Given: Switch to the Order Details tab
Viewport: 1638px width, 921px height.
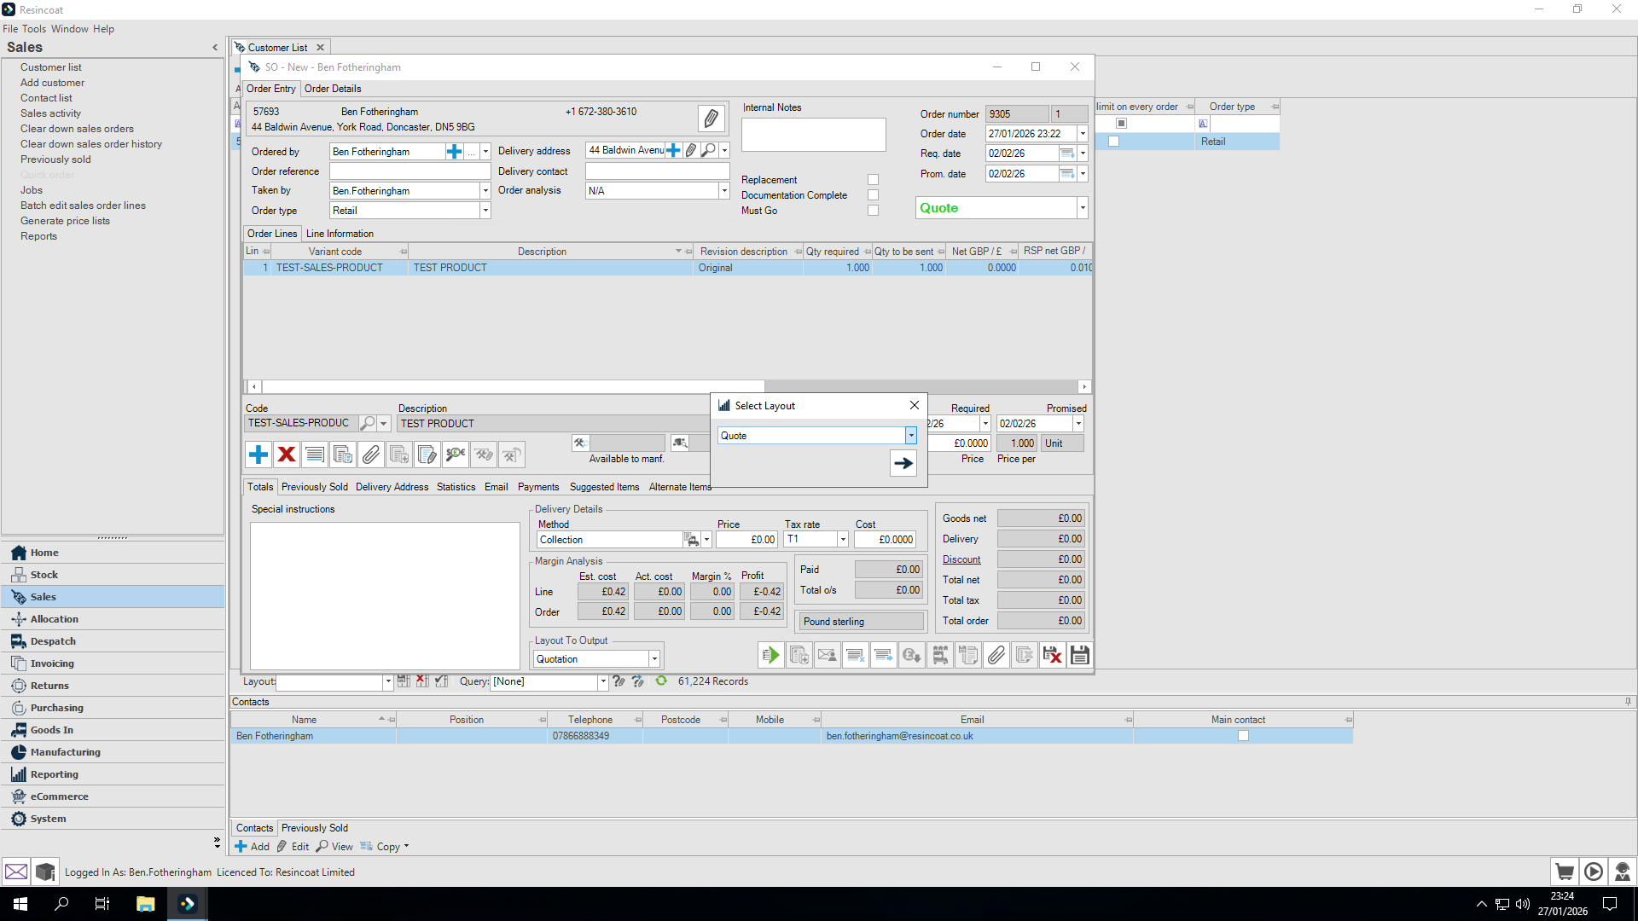Looking at the screenshot, I should tap(333, 89).
